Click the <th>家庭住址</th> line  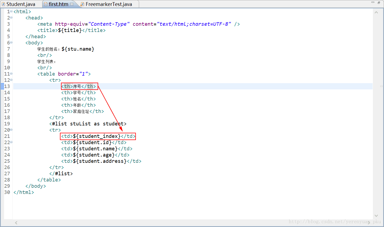[82, 111]
